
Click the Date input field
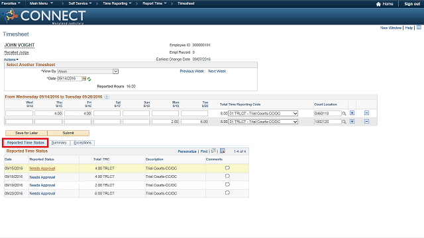pos(70,79)
